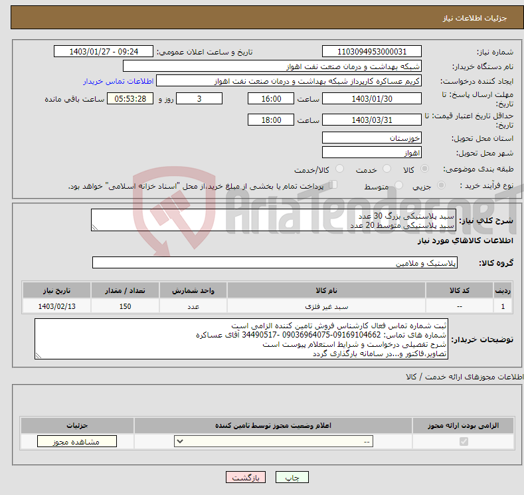The width and height of the screenshot is (524, 495).
Task: Click the price validity time 18:00
Action: [x=271, y=120]
